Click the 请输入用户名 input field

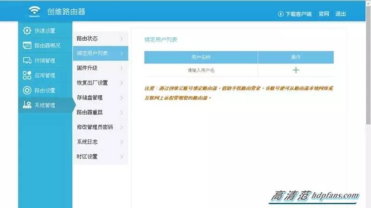201,70
